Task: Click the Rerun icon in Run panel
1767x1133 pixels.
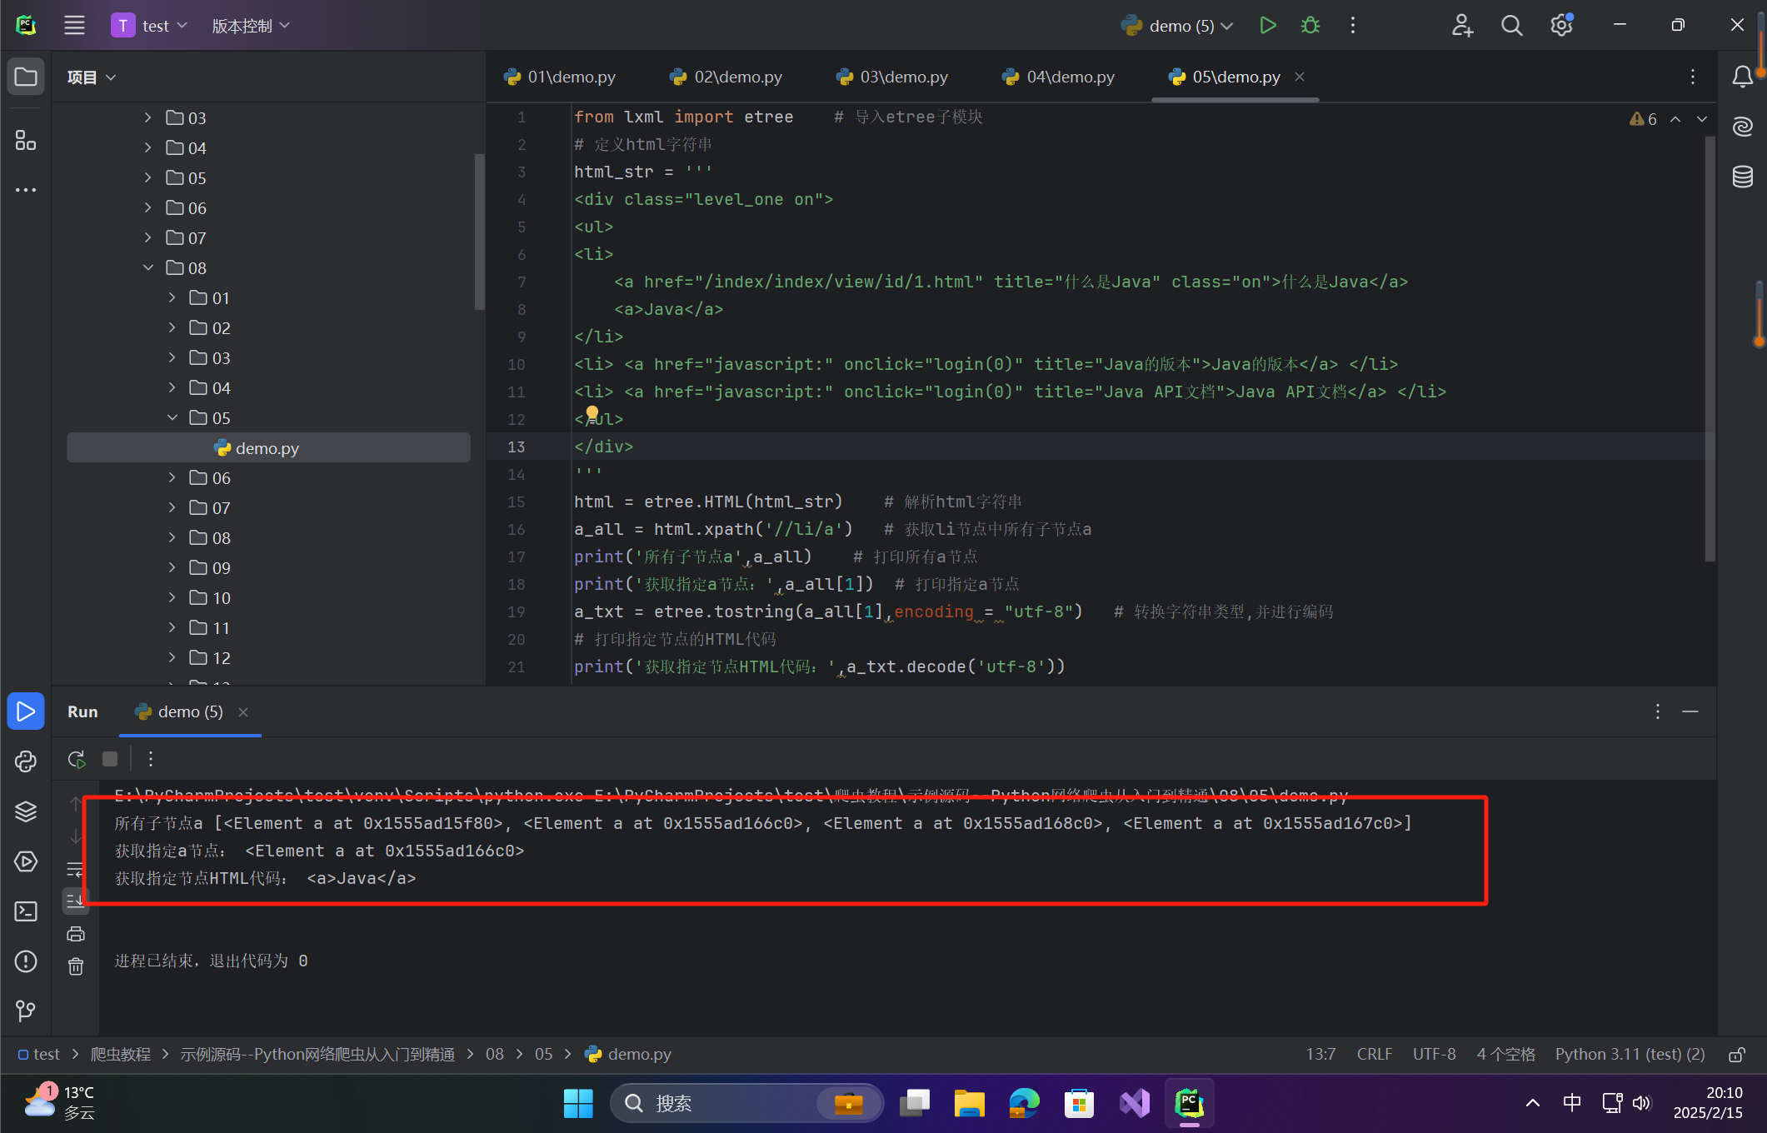Action: (77, 759)
